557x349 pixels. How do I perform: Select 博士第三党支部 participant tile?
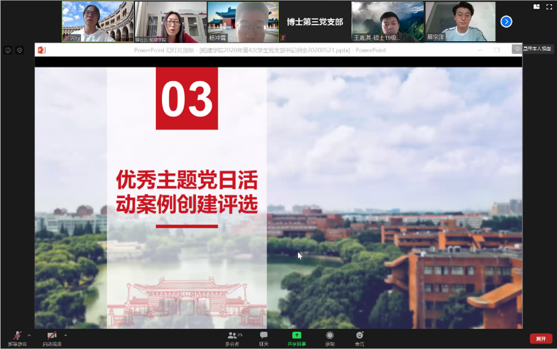coord(314,21)
